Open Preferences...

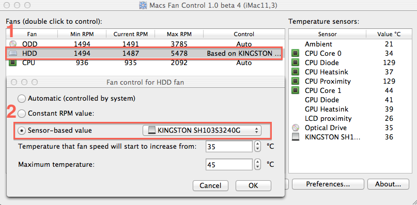tap(328, 184)
